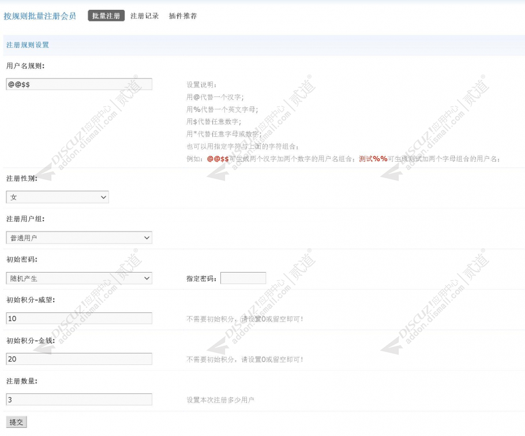Screen dimensions: 525x436
Task: Select the active 批量注册 tab
Action: 106,16
